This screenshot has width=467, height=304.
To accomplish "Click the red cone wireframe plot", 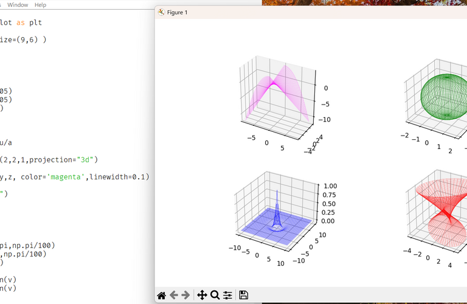I will coord(441,212).
